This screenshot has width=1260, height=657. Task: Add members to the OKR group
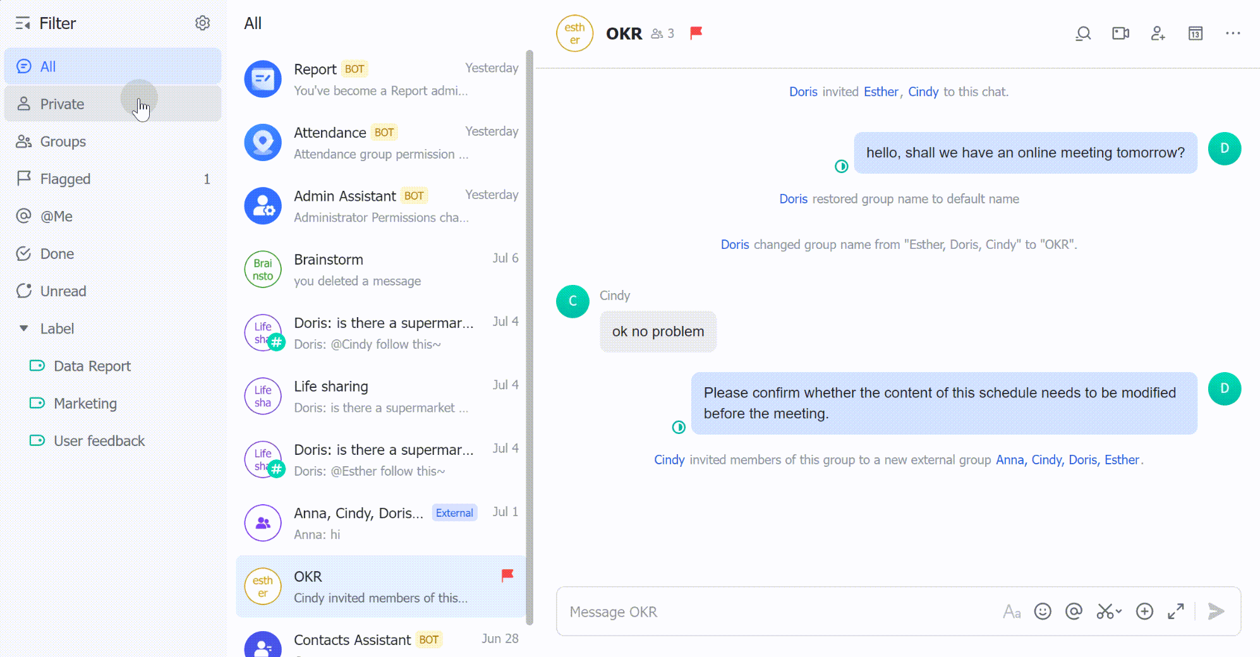click(x=1158, y=33)
